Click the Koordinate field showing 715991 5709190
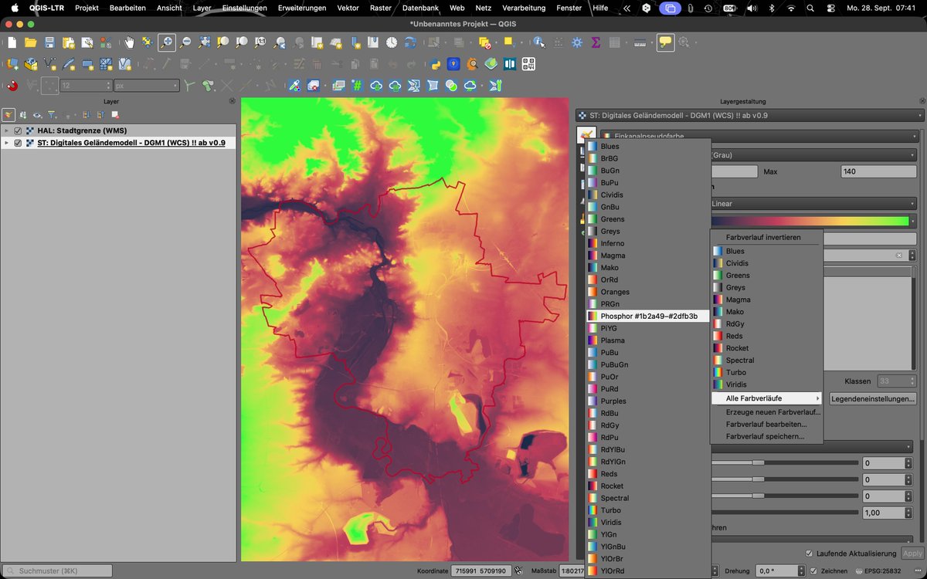The width and height of the screenshot is (927, 579). [481, 571]
